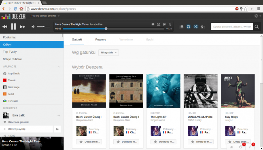Click the browser address bar

pos(131,9)
